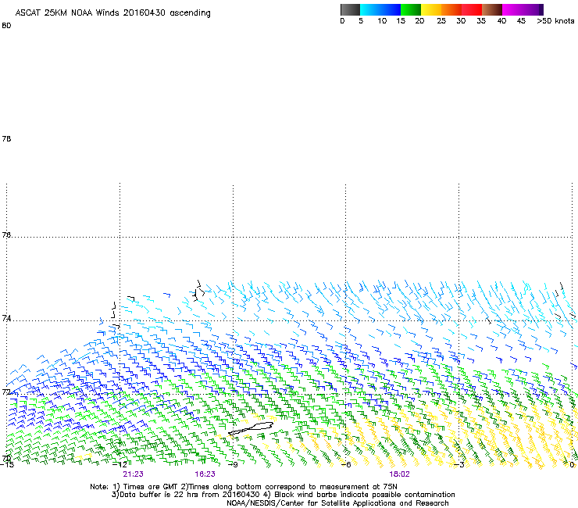Click the 18:23 overpass time label

pyautogui.click(x=205, y=474)
